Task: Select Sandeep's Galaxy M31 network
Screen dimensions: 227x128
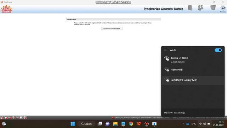Action: tap(193, 80)
